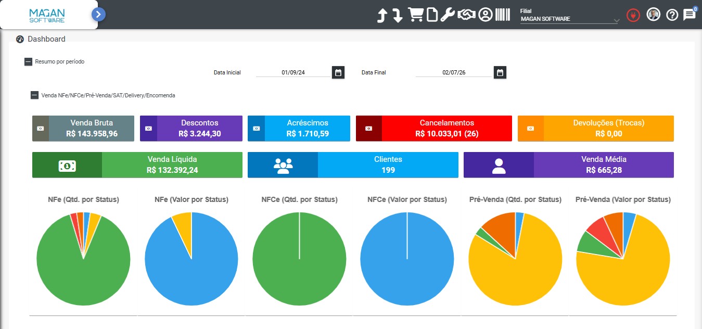Collapse the Resumo por período section
This screenshot has height=329, width=702.
tap(28, 61)
